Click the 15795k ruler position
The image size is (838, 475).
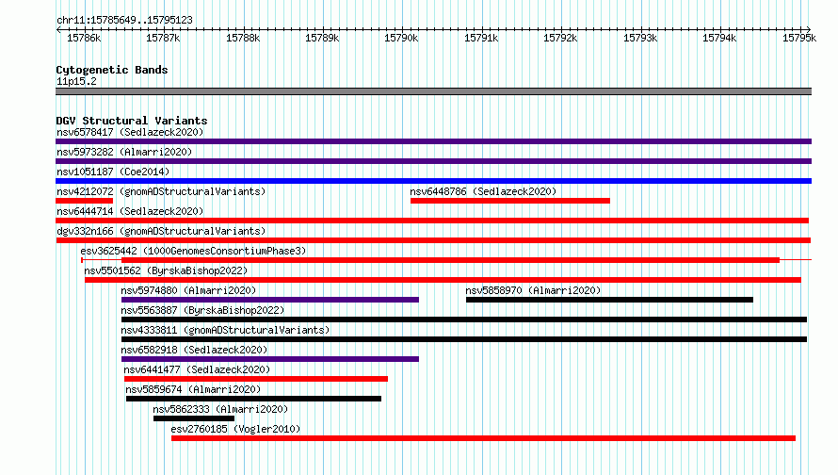coord(799,38)
